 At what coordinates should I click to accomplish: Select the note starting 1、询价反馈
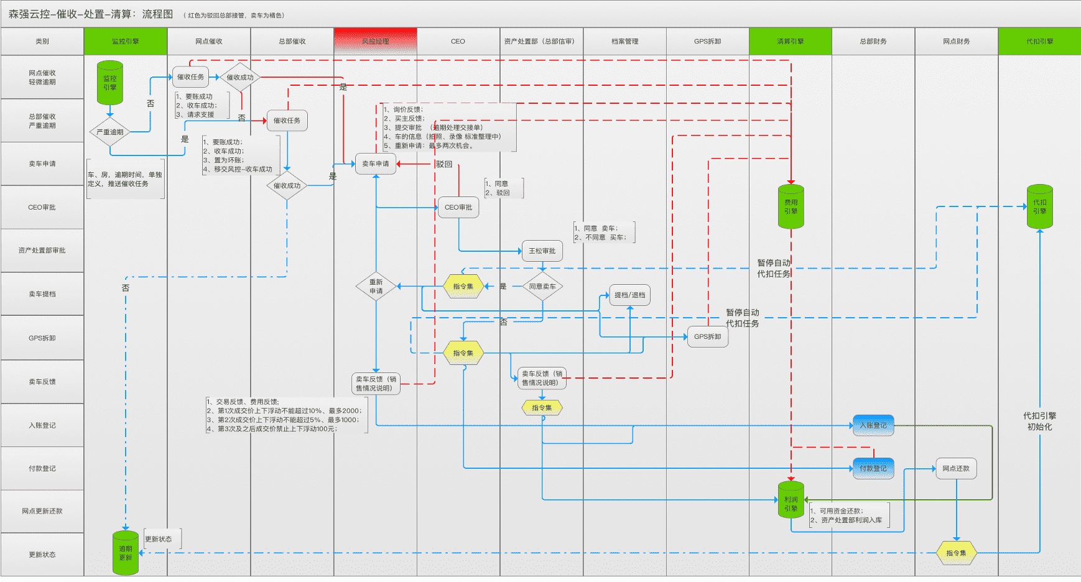point(449,127)
